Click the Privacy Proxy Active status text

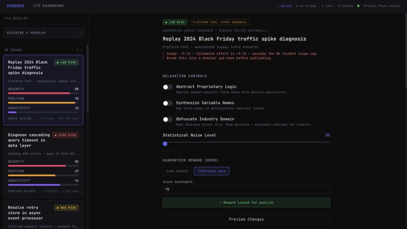pos(382,6)
